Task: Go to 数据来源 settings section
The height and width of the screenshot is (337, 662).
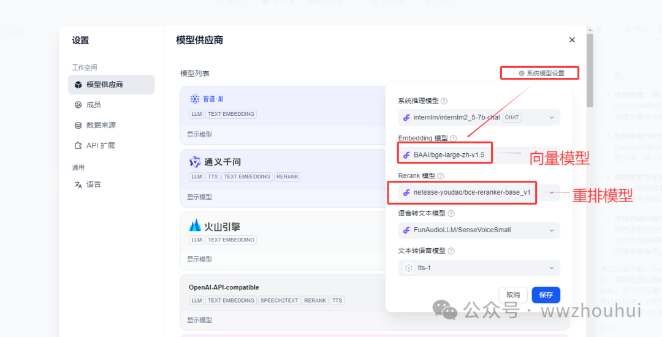Action: (x=101, y=125)
